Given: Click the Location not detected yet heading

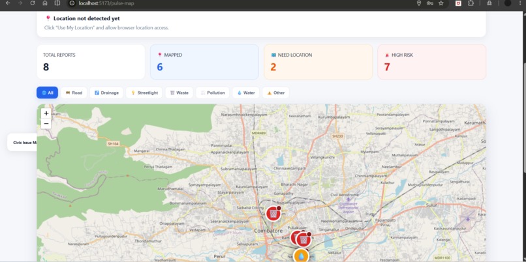Looking at the screenshot, I should (86, 18).
